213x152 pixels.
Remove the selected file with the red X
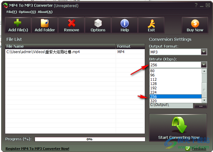click(x=71, y=25)
